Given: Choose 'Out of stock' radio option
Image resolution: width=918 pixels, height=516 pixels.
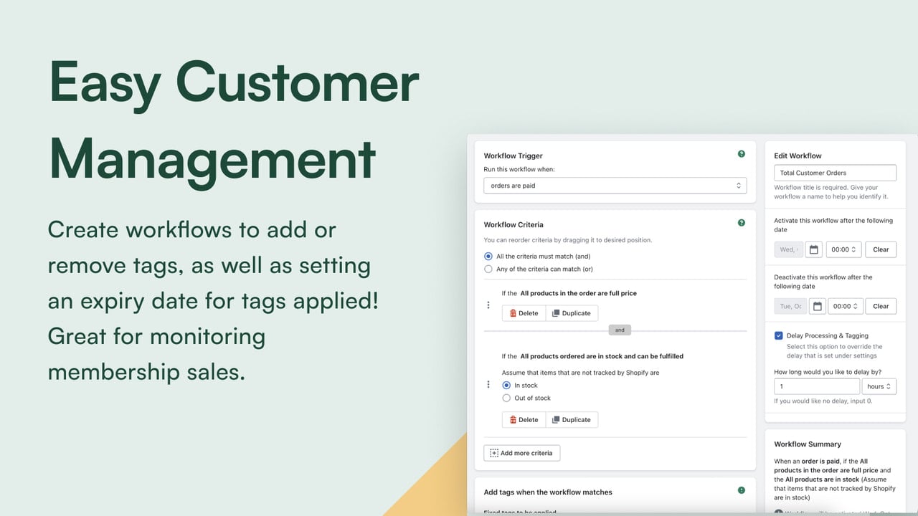Looking at the screenshot, I should [506, 398].
